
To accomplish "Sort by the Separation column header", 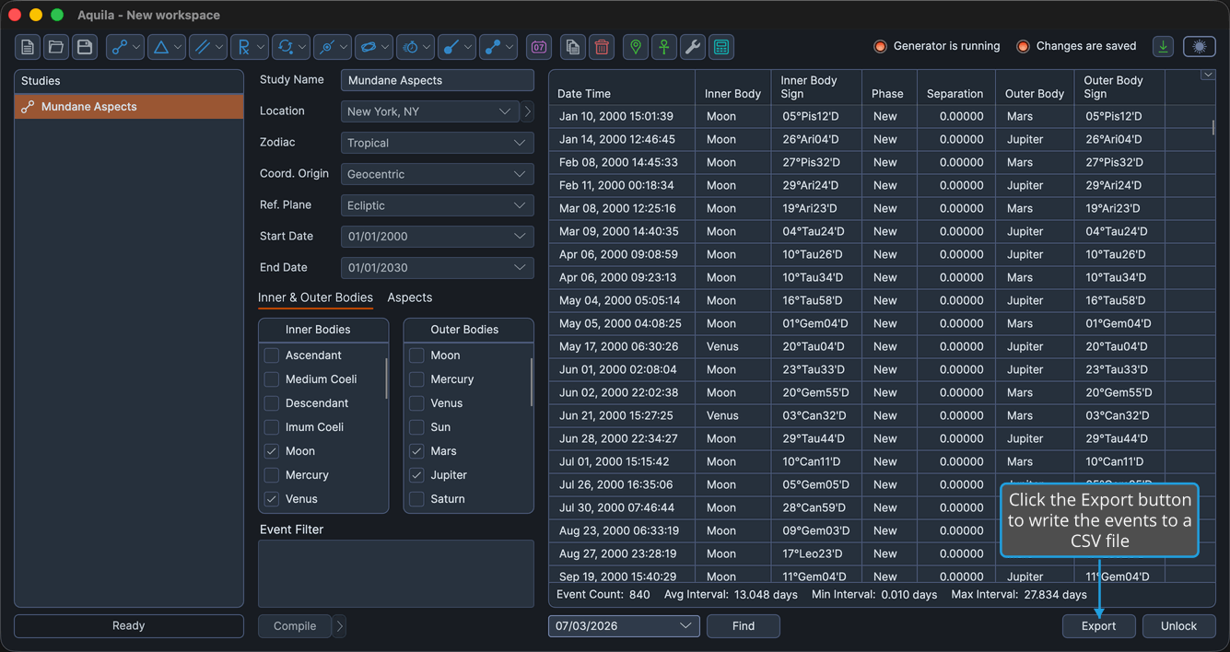I will [x=955, y=87].
